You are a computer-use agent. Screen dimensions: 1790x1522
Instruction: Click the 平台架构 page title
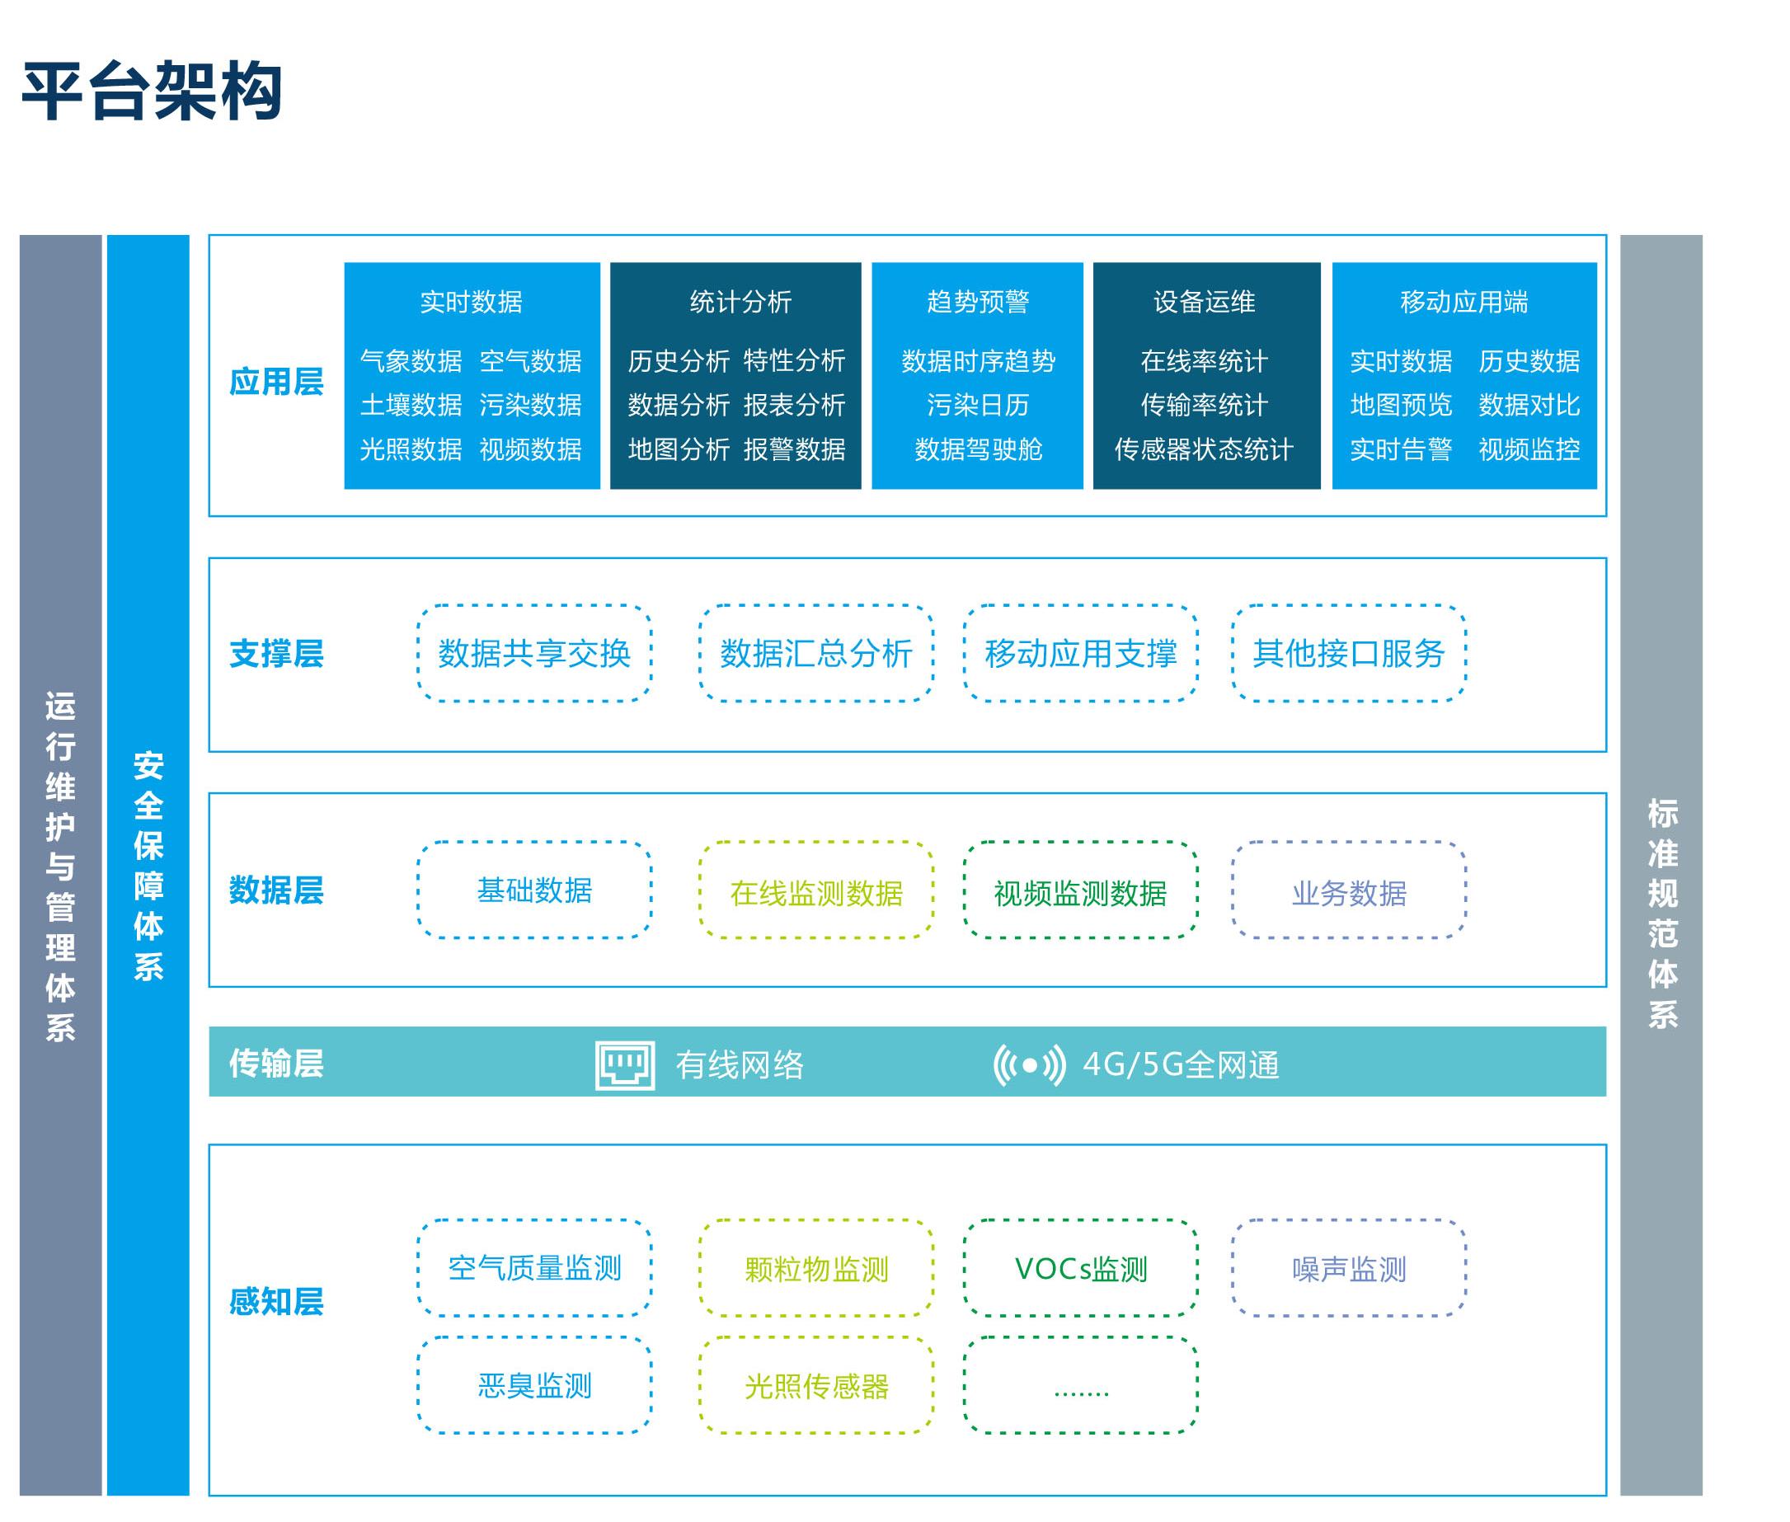152,91
